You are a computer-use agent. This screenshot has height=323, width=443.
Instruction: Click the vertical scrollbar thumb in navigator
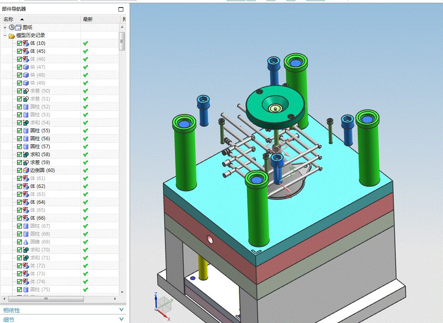122,41
